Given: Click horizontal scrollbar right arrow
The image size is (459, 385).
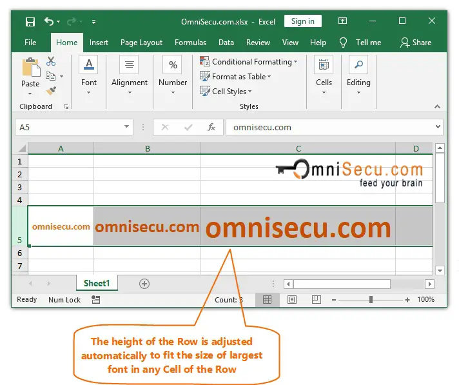Looking at the screenshot, I should click(x=429, y=284).
